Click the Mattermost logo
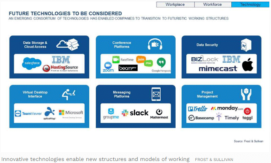Viewport: 271px width, 163px height. tap(159, 114)
